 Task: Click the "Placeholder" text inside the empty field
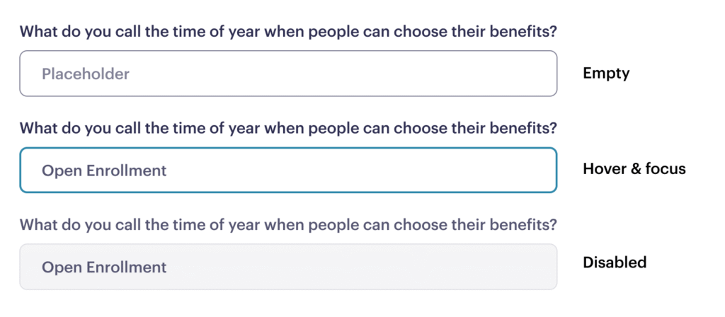click(86, 74)
